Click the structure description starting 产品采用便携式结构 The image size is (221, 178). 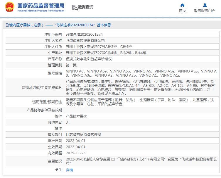coord(140,88)
